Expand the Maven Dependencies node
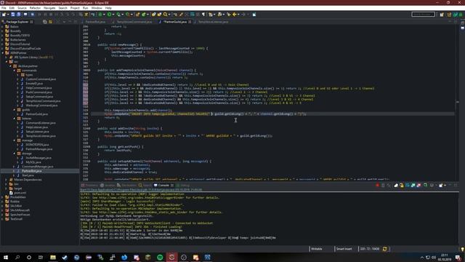The width and height of the screenshot is (465, 262). click(7, 180)
